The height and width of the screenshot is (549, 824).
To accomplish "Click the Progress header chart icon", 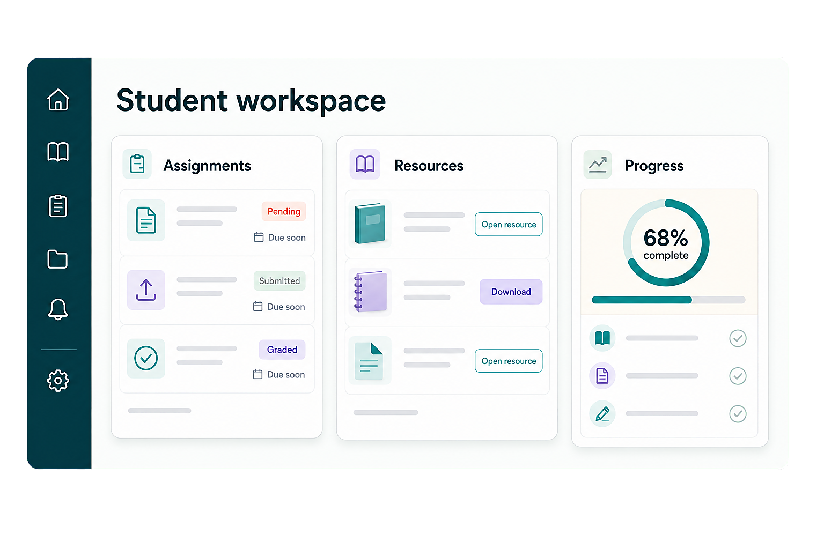I will [598, 164].
